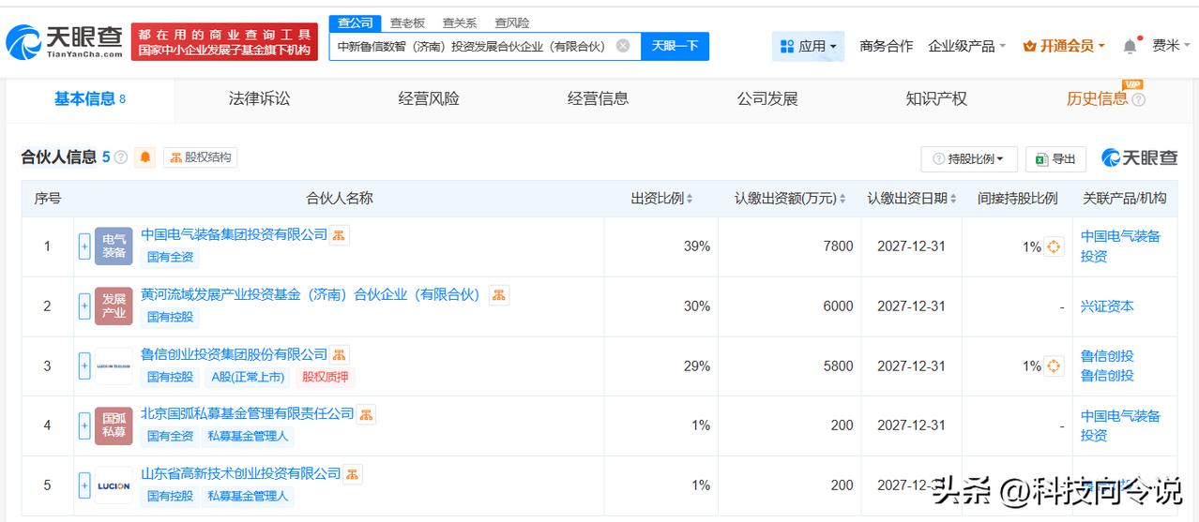
Task: Click the 国弧私募 company logo thumbnail
Action: pos(114,425)
